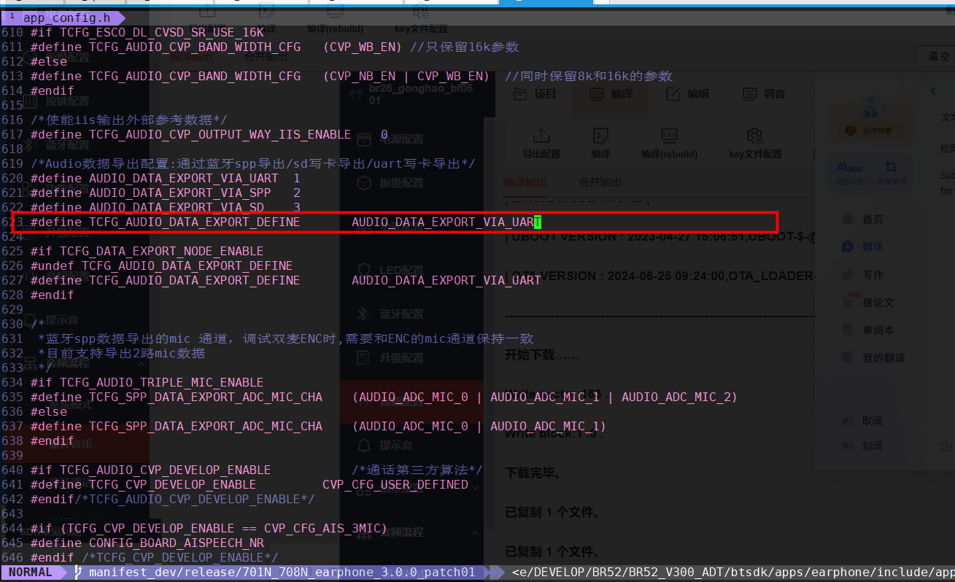Toggle the 划词 switch
This screenshot has height=582, width=955.
[x=848, y=446]
